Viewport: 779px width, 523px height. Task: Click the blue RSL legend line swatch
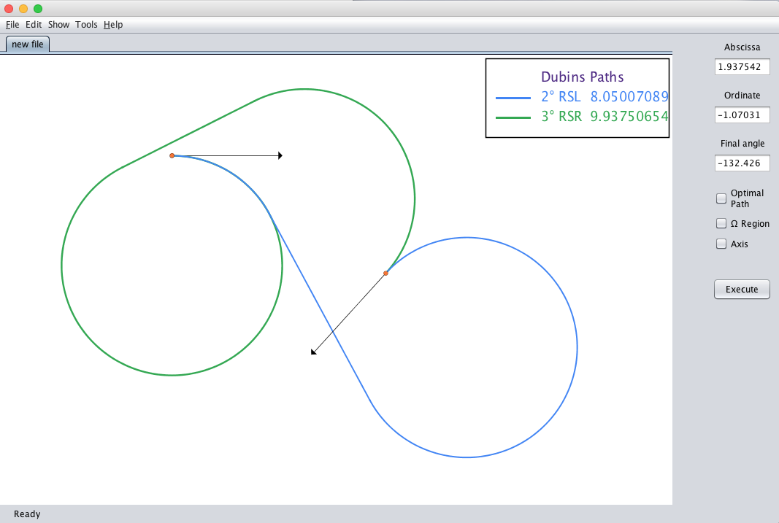(x=513, y=97)
